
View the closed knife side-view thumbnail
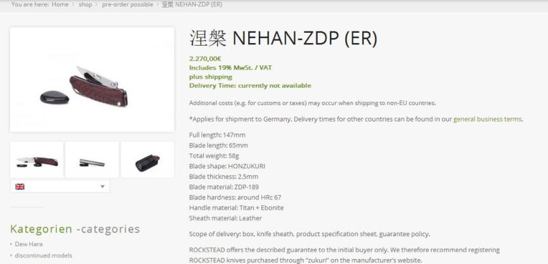point(92,160)
